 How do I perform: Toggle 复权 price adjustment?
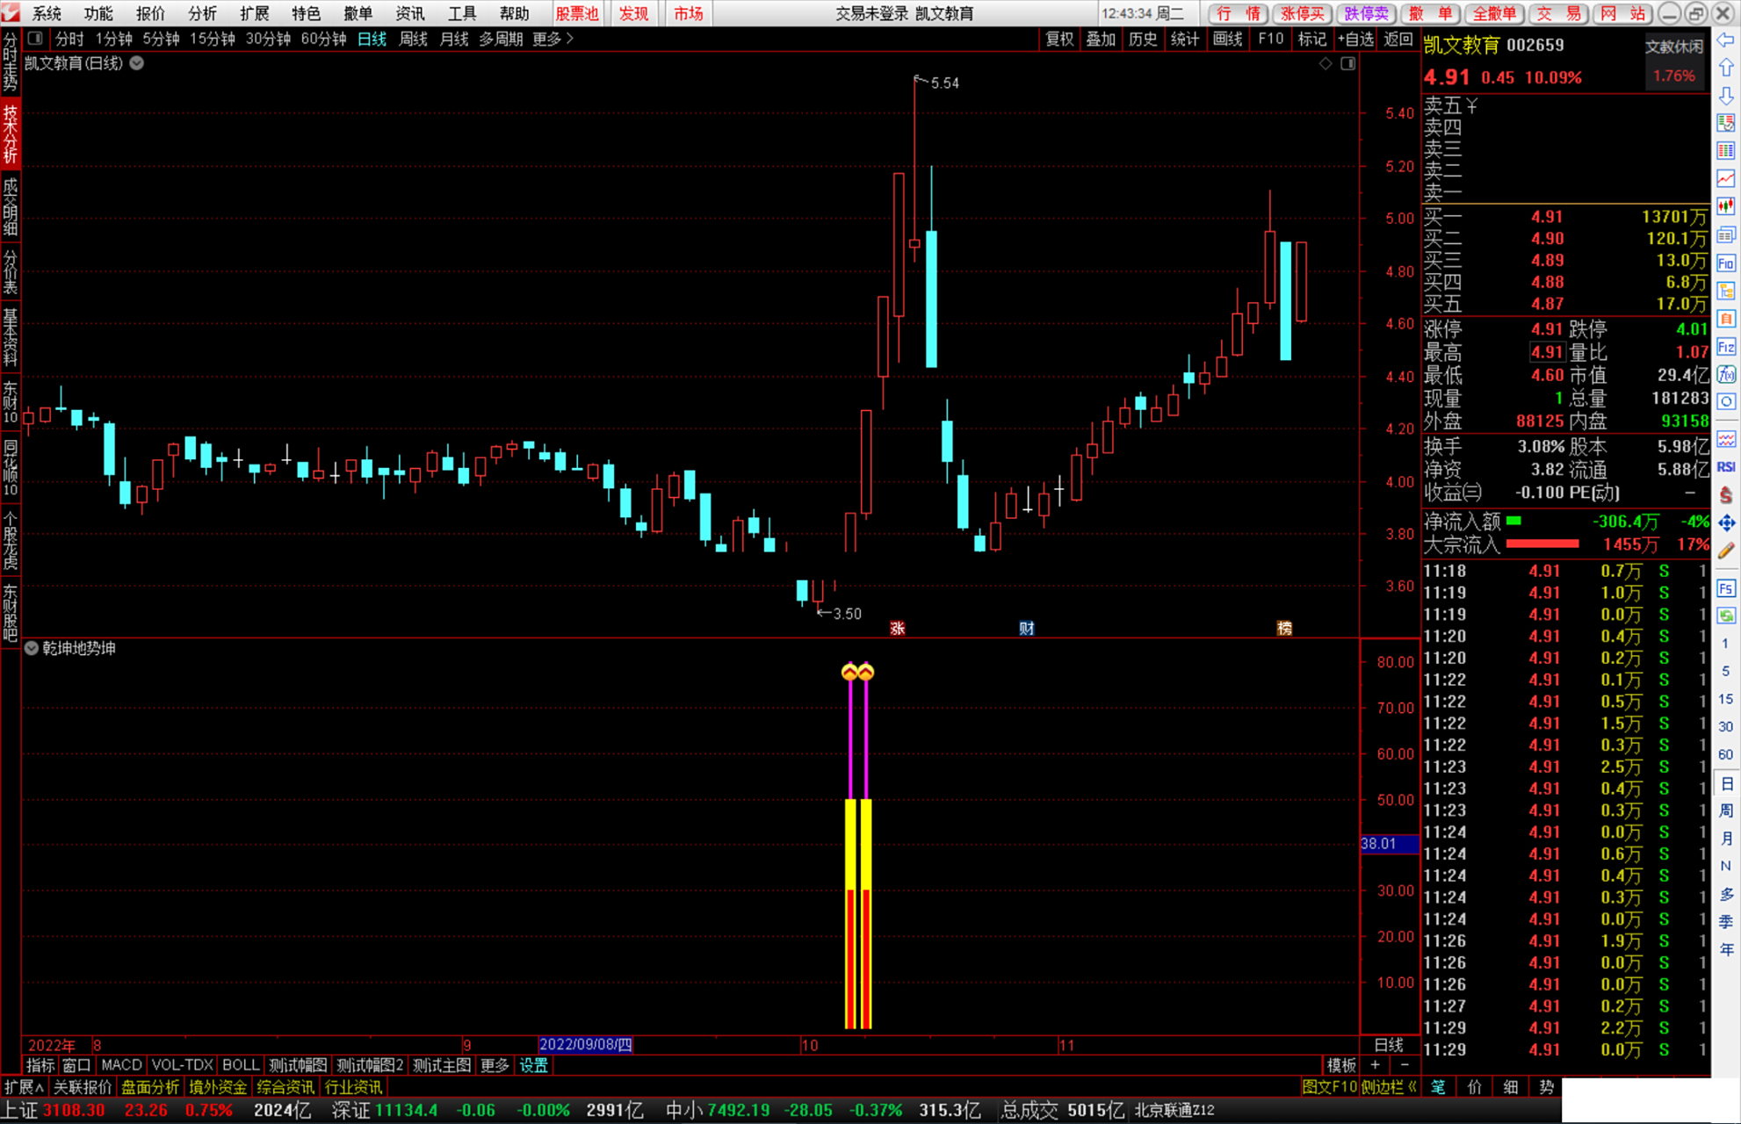(1059, 39)
